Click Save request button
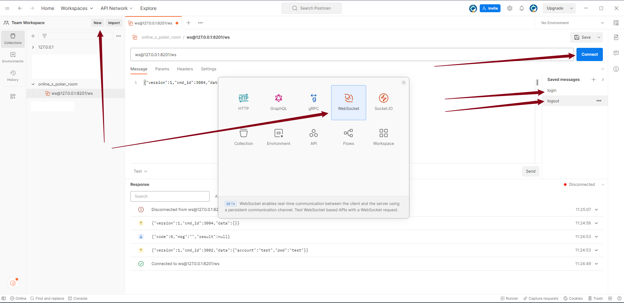 (583, 37)
